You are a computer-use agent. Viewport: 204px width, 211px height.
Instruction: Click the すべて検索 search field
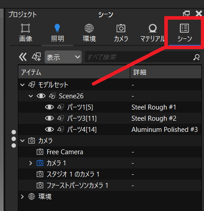point(140,57)
